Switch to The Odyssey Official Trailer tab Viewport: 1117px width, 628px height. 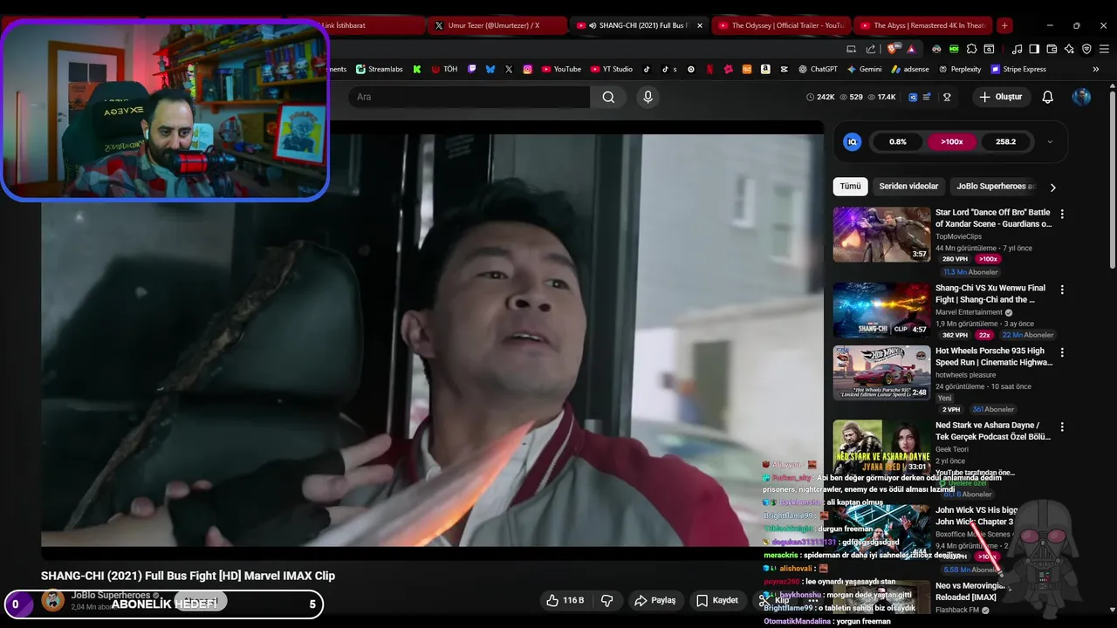click(x=781, y=25)
